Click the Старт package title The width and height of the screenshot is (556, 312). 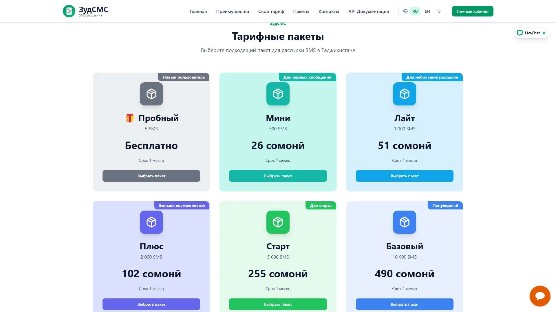click(278, 246)
